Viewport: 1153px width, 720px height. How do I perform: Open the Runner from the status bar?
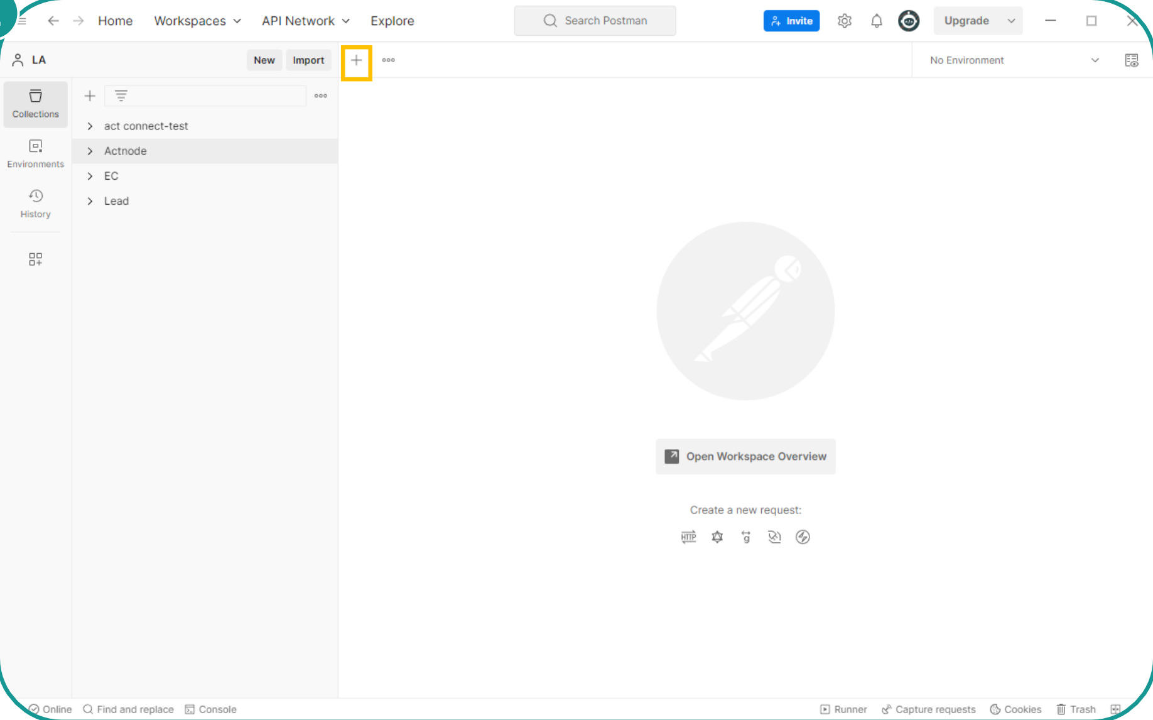click(843, 709)
